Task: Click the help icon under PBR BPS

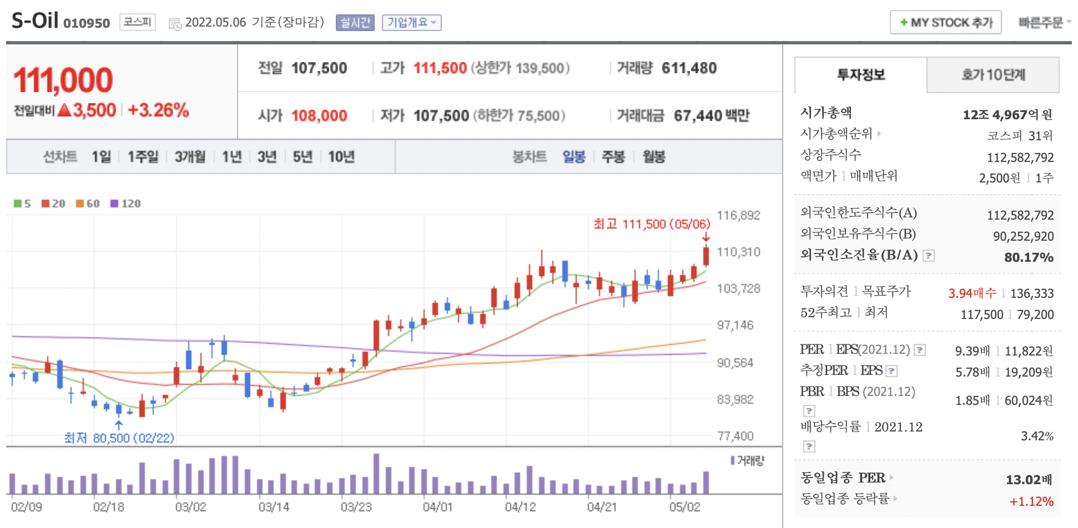Action: click(x=809, y=411)
